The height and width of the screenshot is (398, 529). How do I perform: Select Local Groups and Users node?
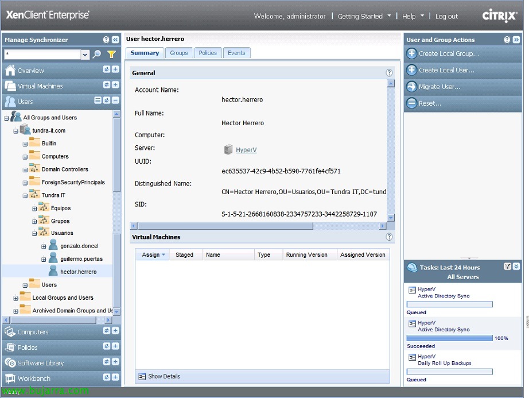63,297
